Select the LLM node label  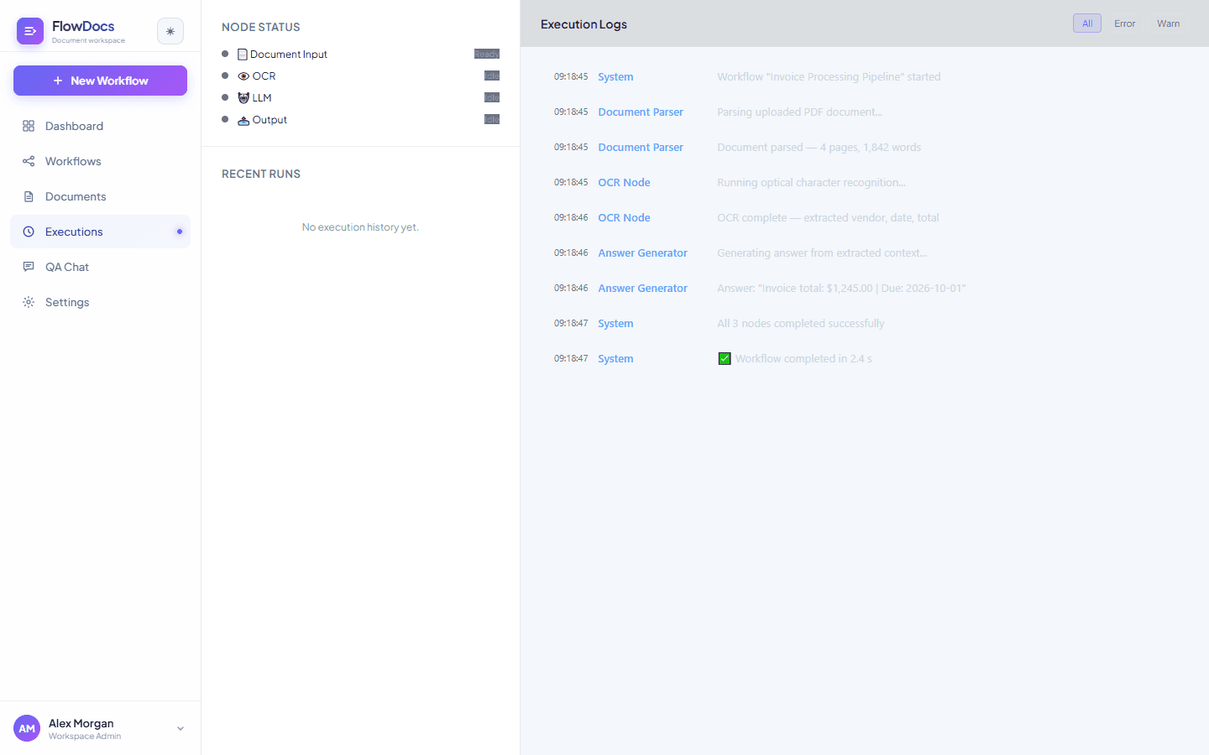(262, 98)
